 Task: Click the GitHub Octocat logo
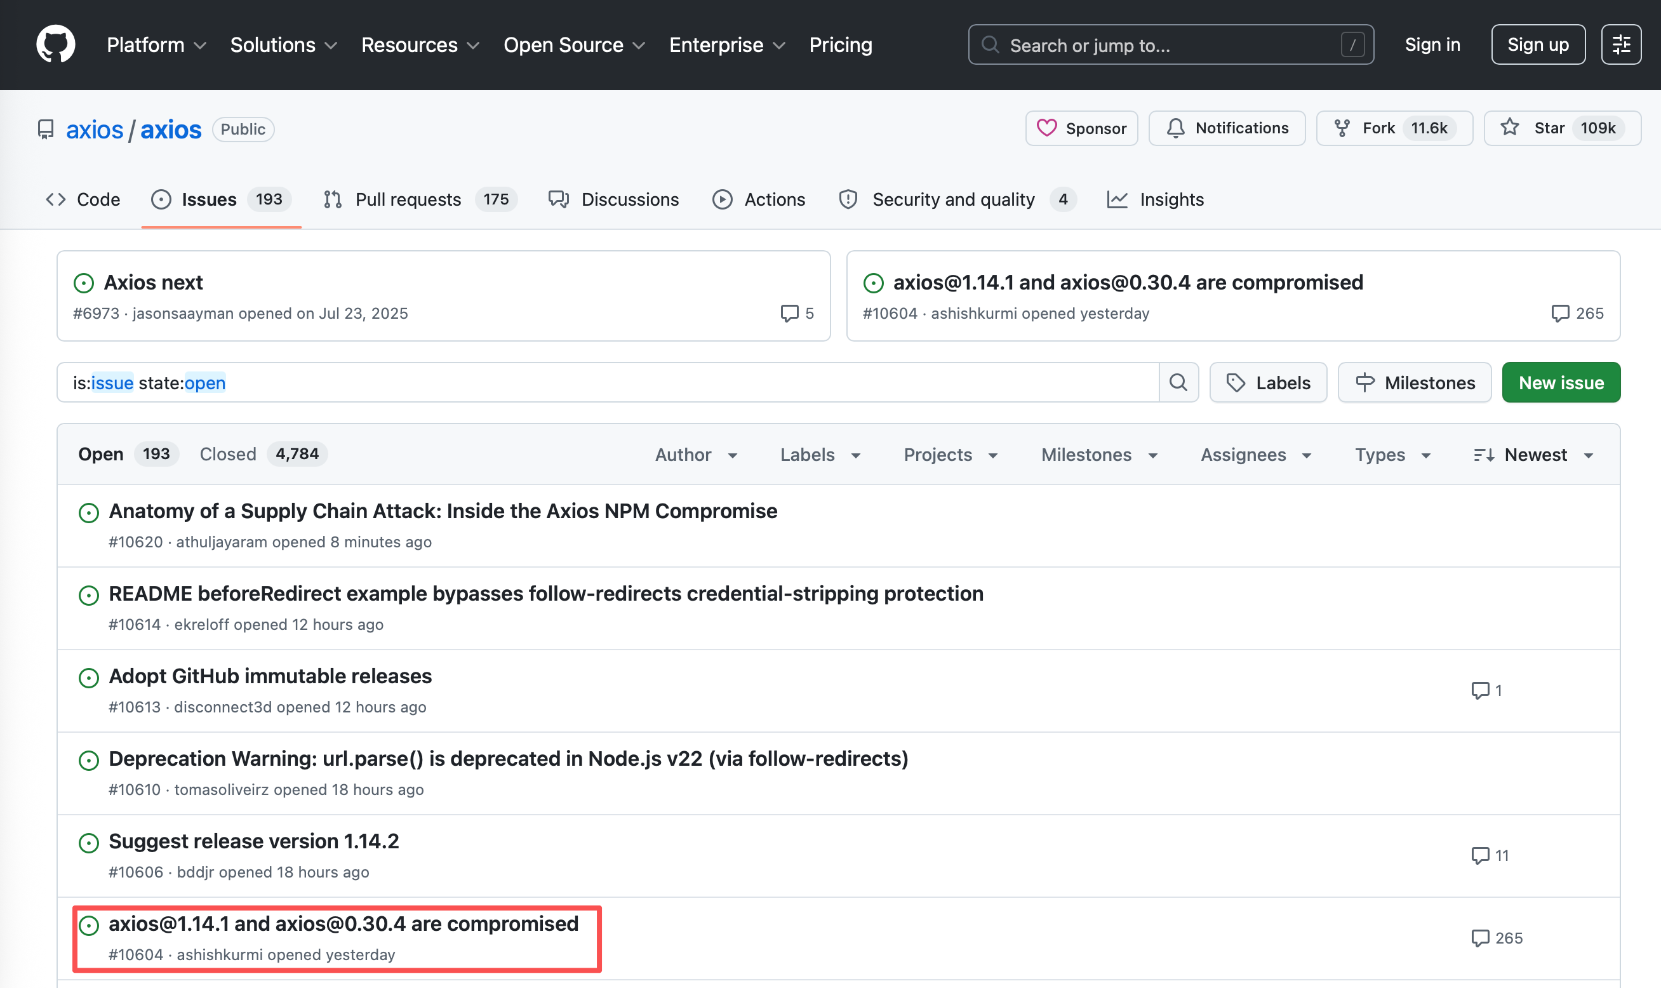pyautogui.click(x=55, y=44)
